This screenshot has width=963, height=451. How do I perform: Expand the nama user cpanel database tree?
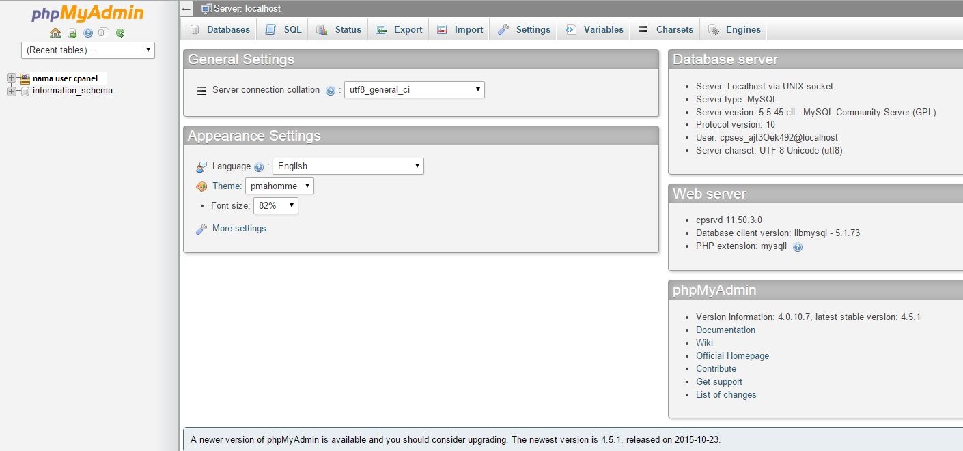(12, 78)
